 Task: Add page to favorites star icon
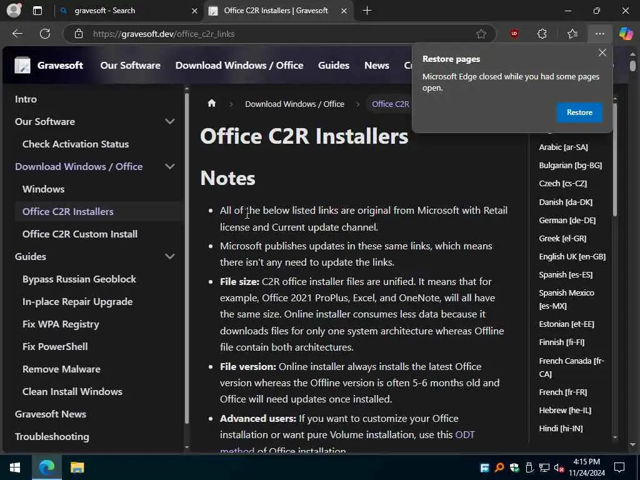coord(481,34)
